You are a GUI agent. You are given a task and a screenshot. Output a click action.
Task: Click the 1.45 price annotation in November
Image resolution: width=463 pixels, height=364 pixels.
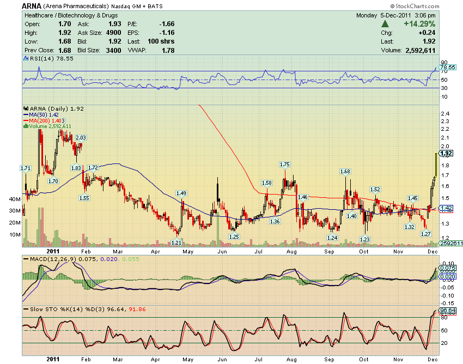pos(413,198)
